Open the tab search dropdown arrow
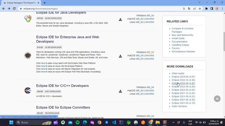This screenshot has height=126, width=225. (199, 2)
